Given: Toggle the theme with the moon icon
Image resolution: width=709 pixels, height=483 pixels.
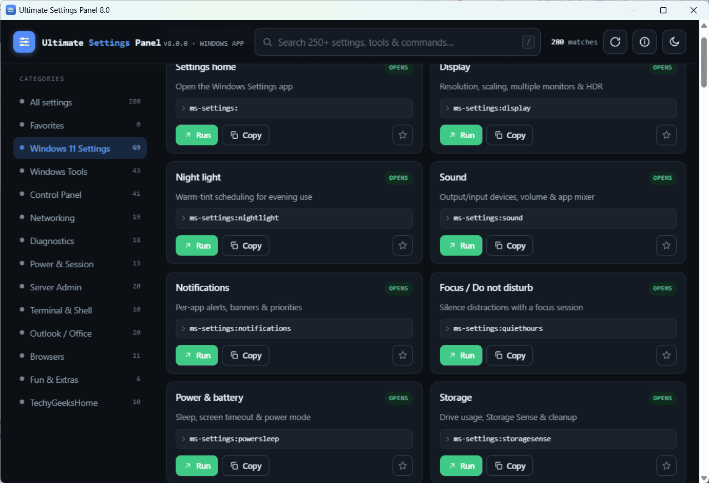Looking at the screenshot, I should (x=675, y=42).
